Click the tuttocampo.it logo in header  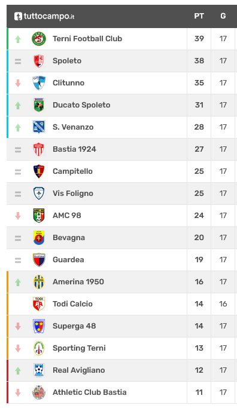(44, 16)
